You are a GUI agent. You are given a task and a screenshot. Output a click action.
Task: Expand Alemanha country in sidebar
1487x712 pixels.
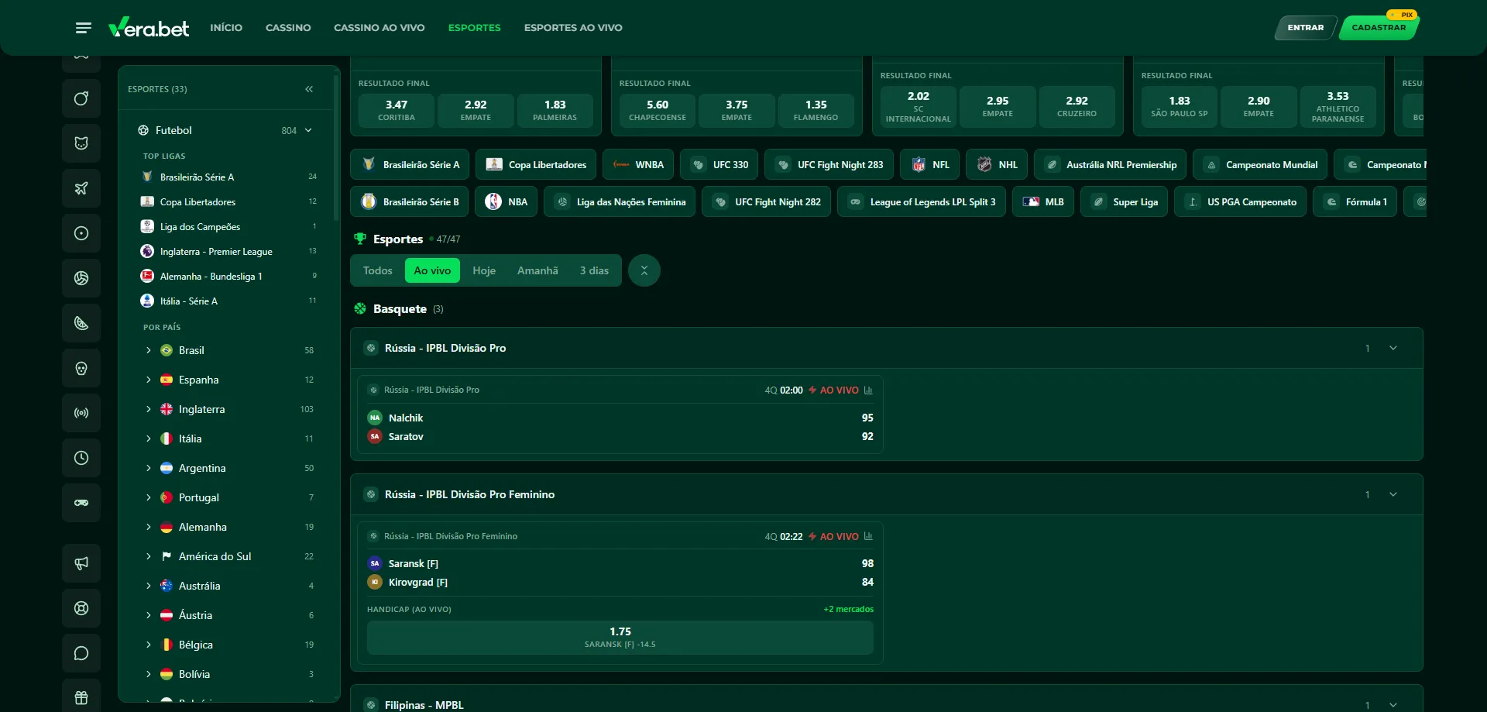(149, 527)
